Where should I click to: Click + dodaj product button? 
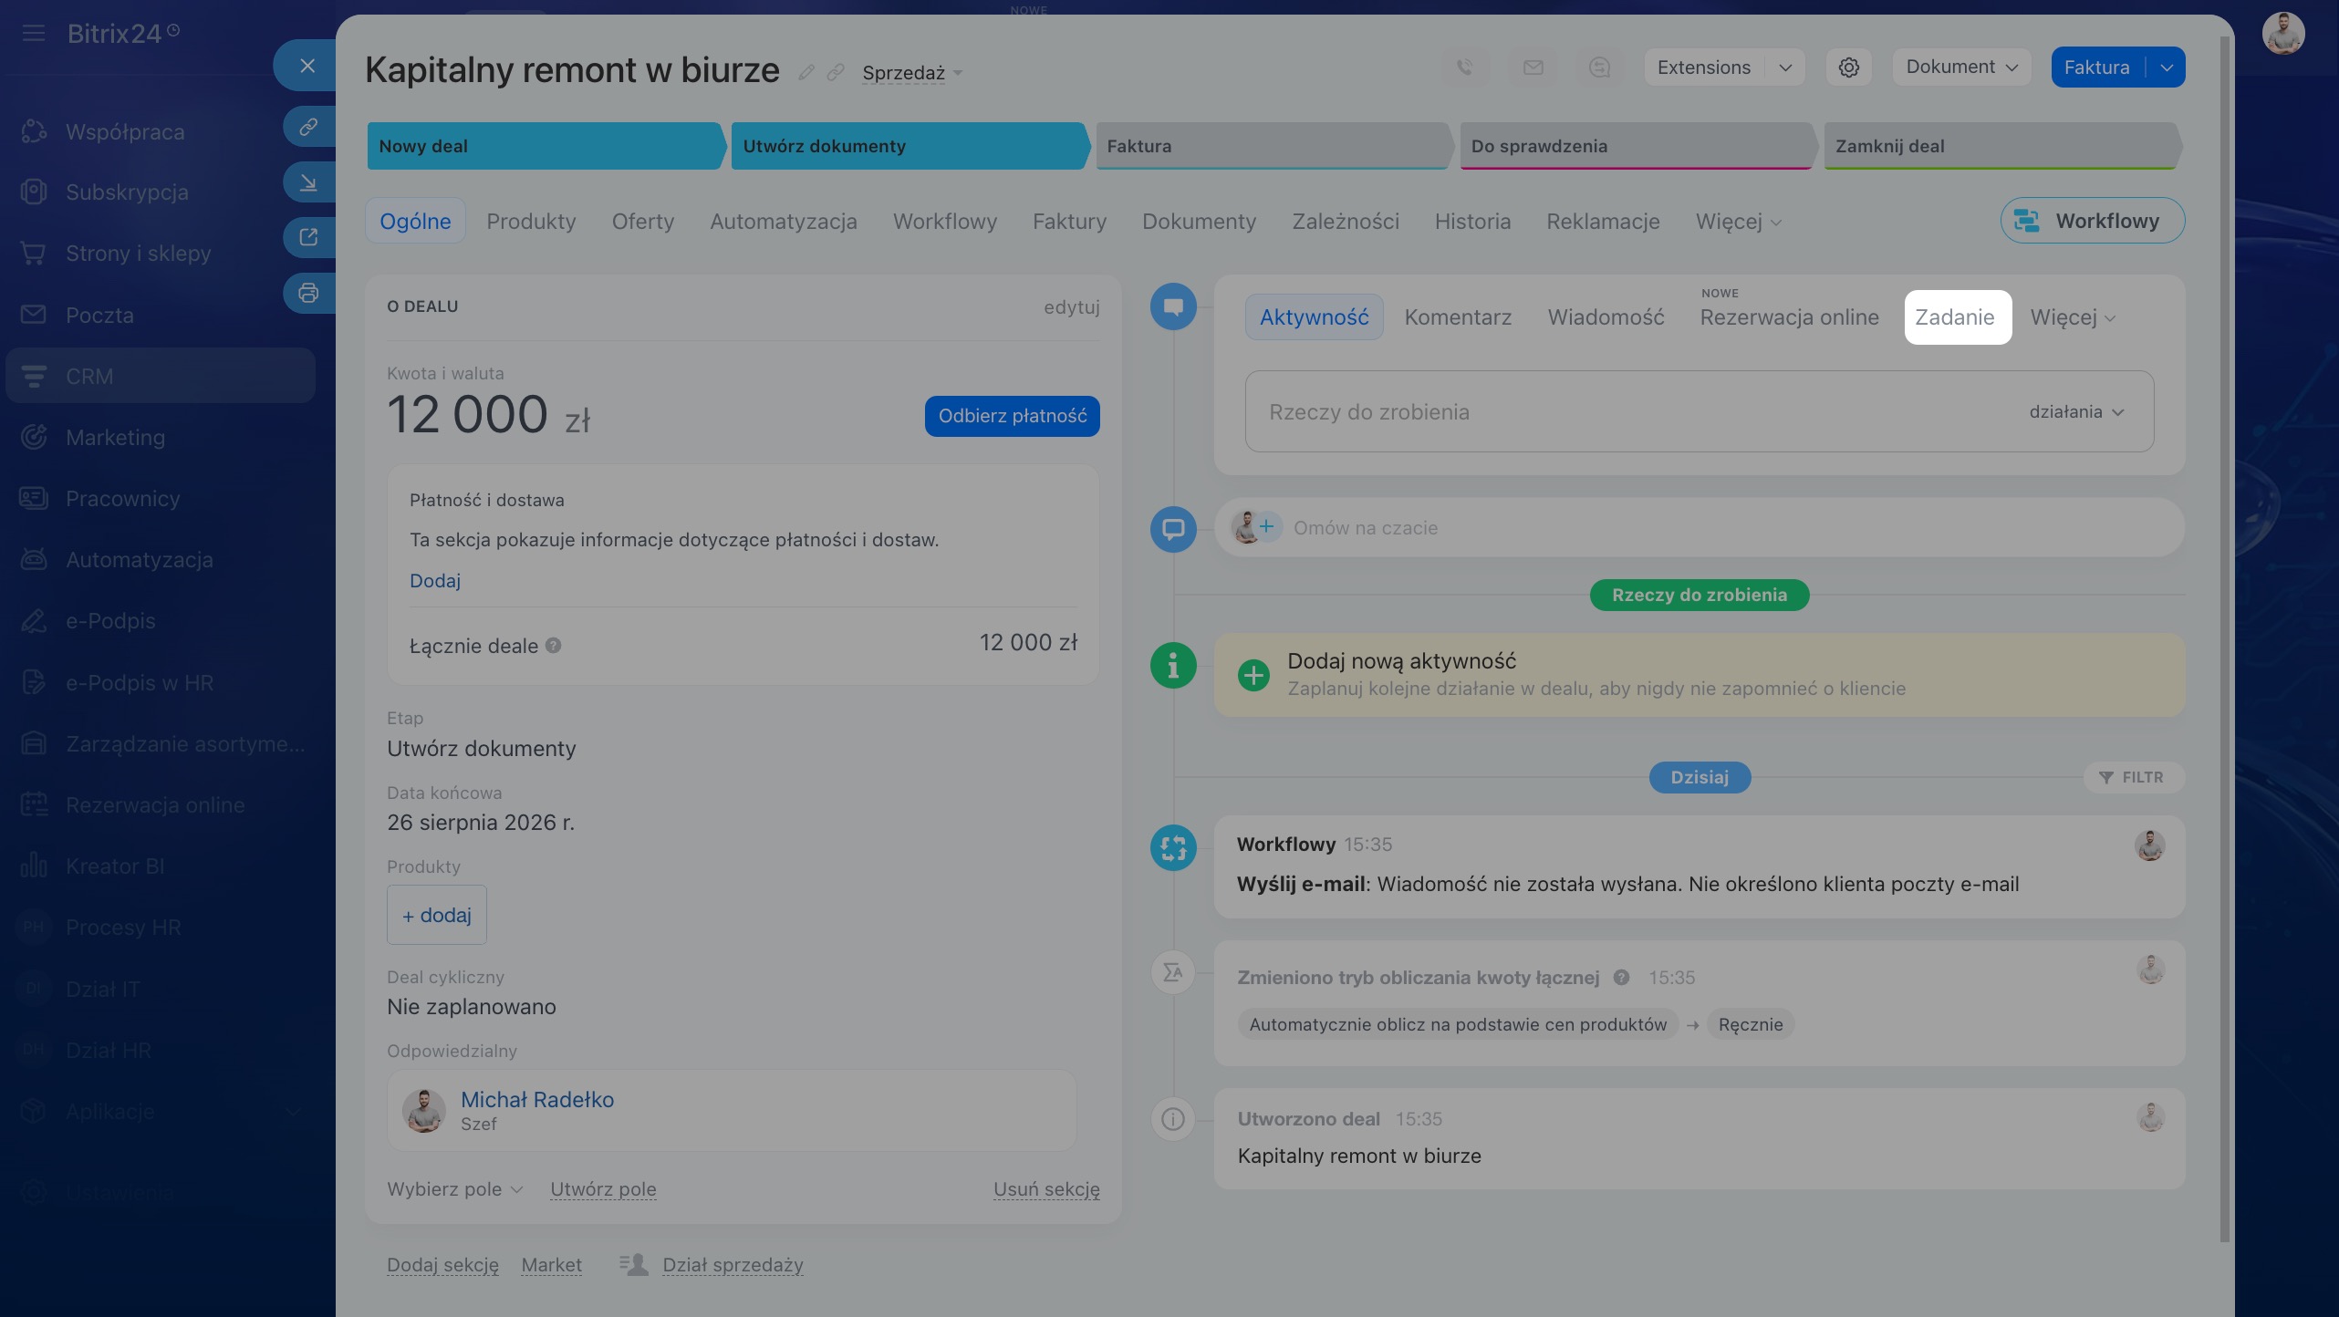click(436, 915)
